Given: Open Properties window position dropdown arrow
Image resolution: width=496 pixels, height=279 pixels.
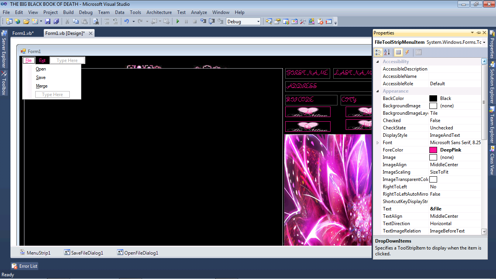Looking at the screenshot, I should (472, 33).
